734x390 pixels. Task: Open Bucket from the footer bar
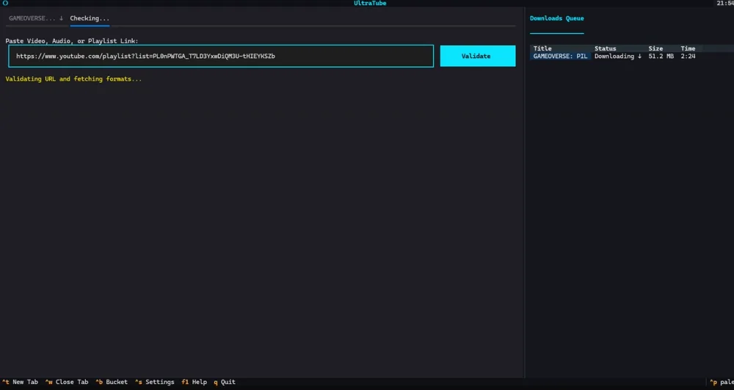click(x=112, y=382)
